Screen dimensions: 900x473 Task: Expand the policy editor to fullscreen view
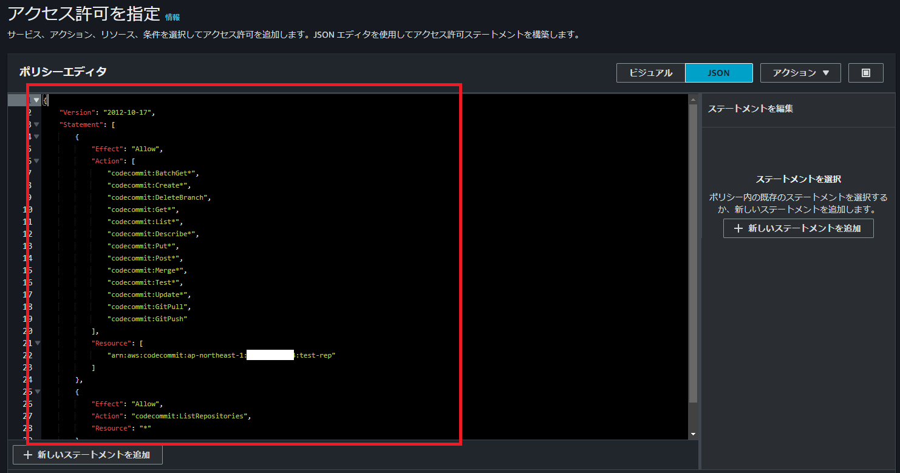coord(865,72)
